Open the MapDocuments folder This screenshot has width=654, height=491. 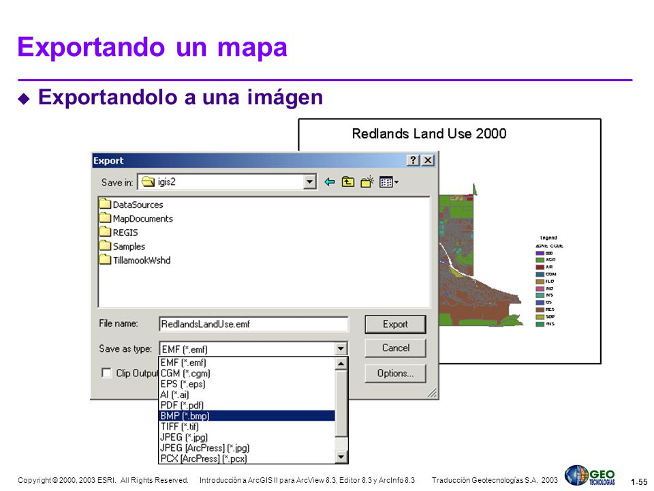pos(136,218)
